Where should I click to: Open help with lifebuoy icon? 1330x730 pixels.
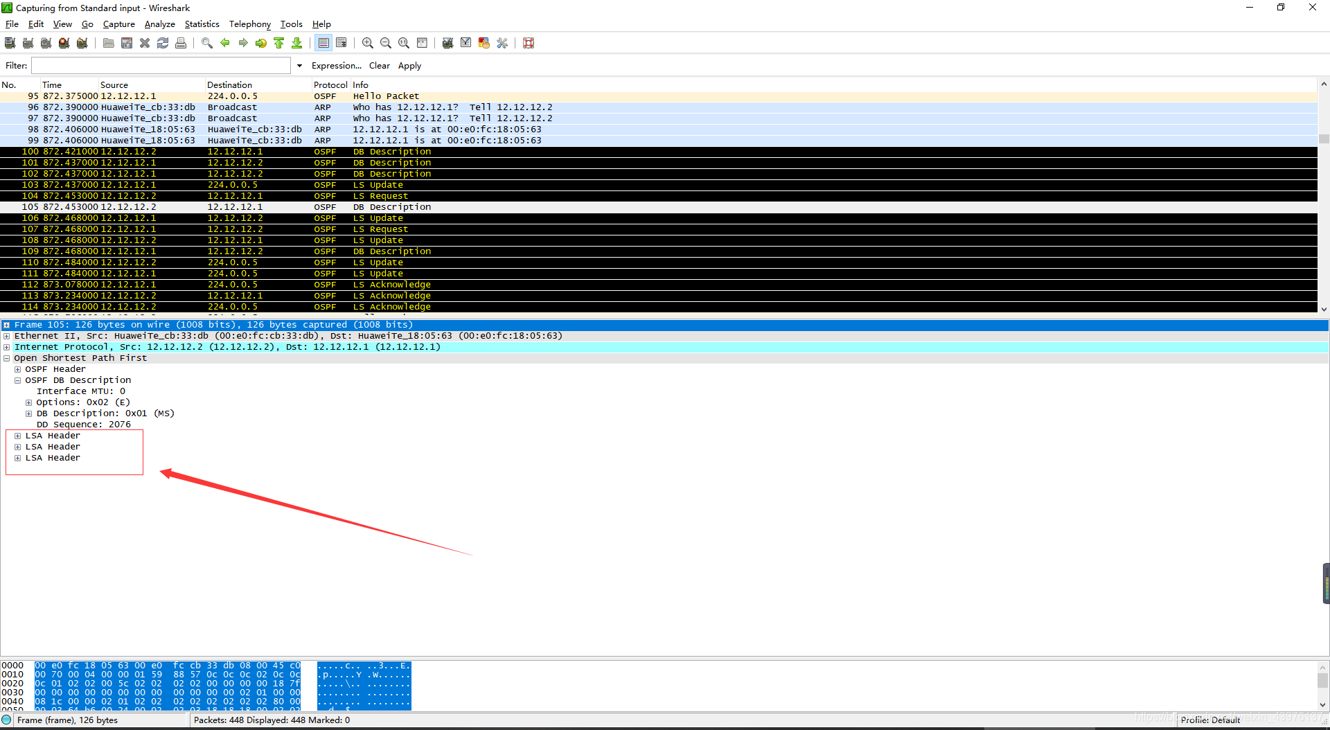(x=529, y=43)
